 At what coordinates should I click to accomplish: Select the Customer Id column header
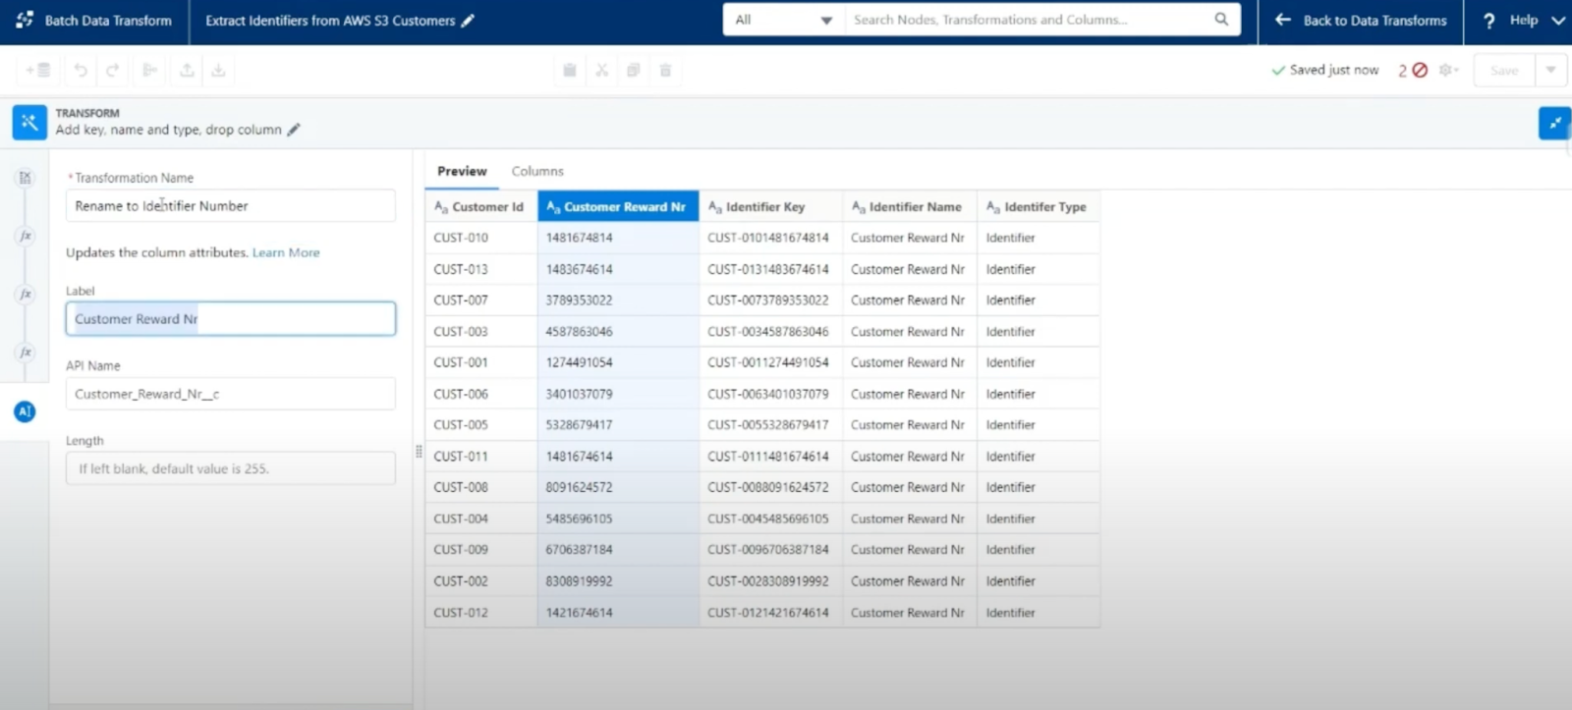pyautogui.click(x=481, y=207)
